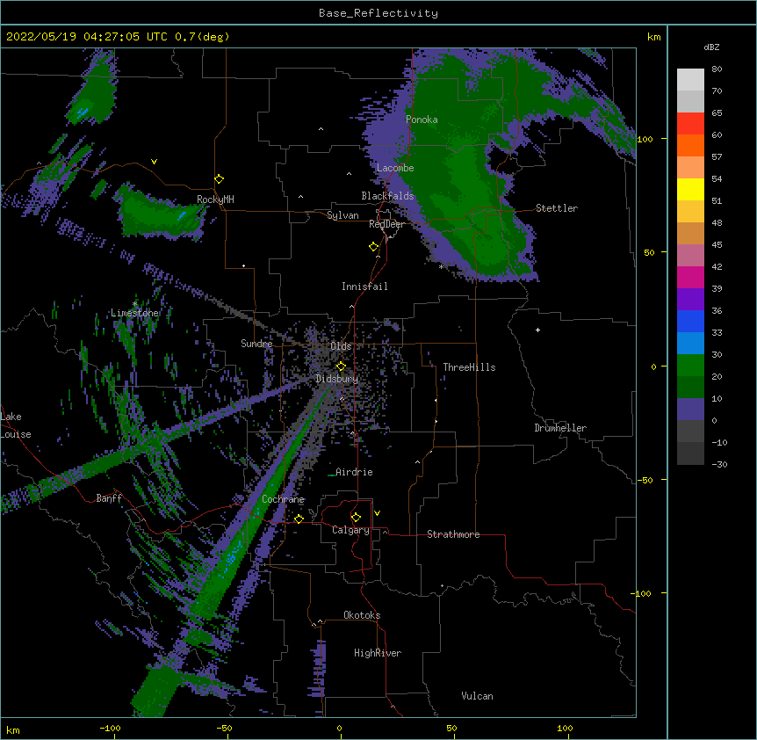Click the yellow V marker northwest of RockyMH

click(x=154, y=162)
